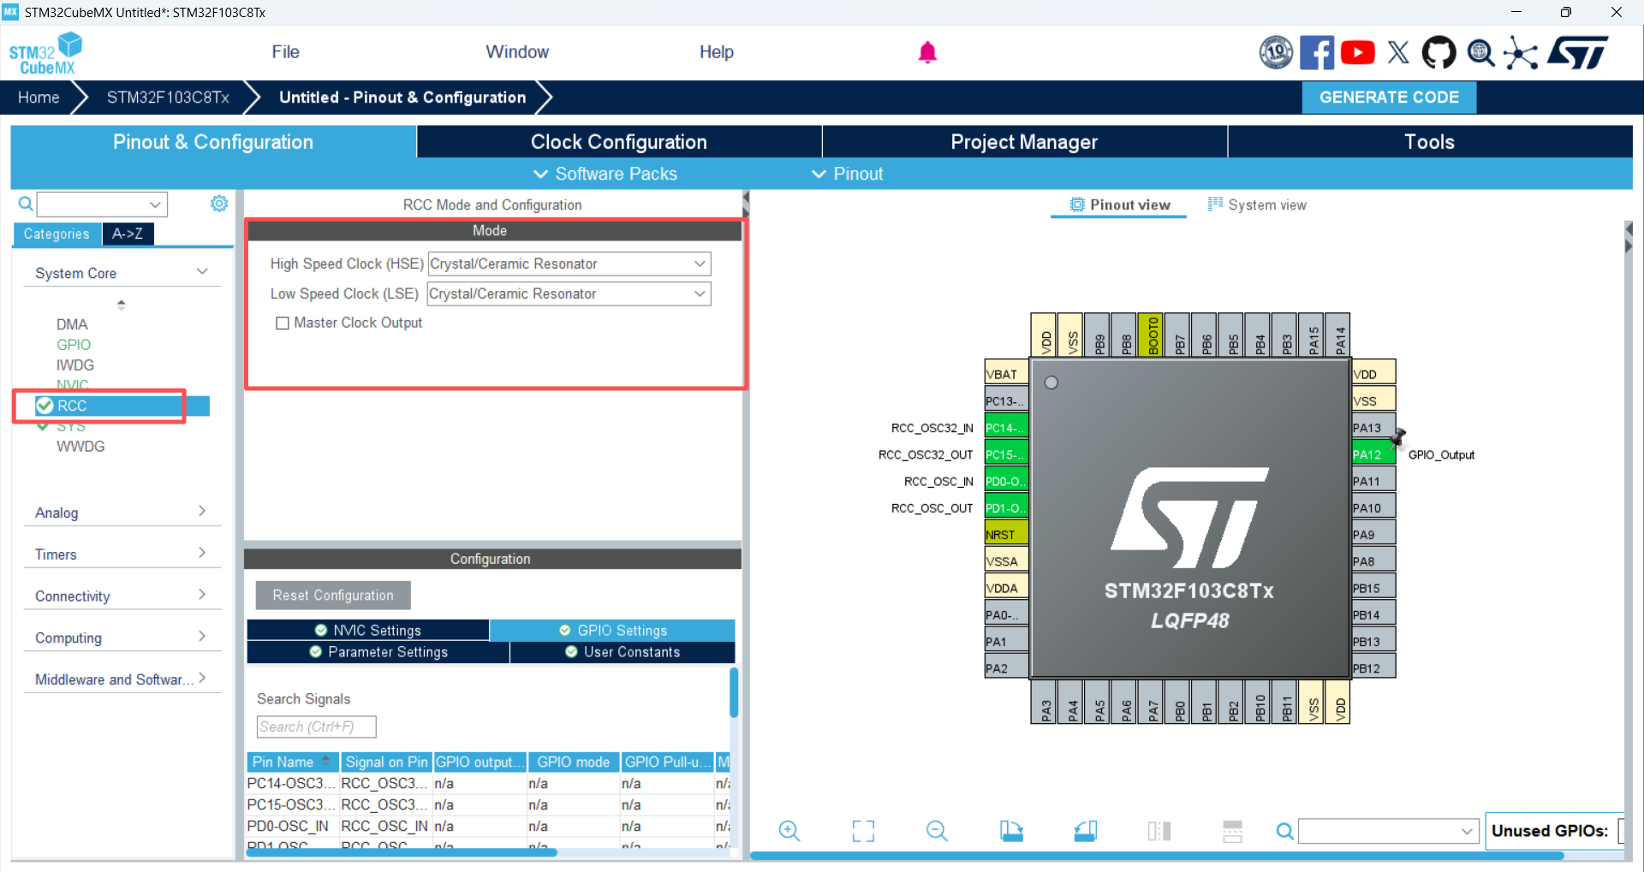
Task: Open the X (Twitter) icon link
Action: point(1398,52)
